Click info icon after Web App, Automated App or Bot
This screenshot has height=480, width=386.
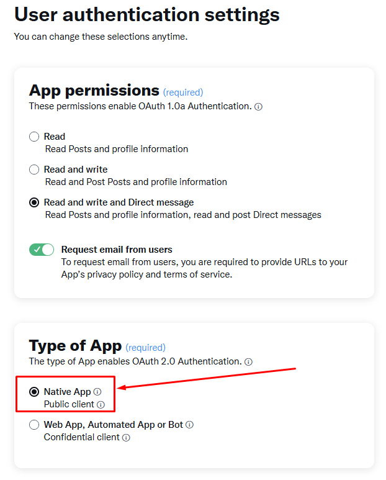pos(190,425)
